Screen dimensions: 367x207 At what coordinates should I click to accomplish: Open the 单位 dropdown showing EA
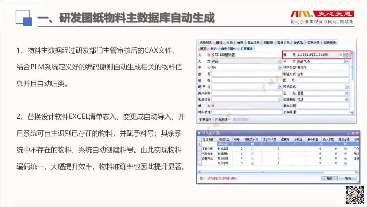pos(280,67)
